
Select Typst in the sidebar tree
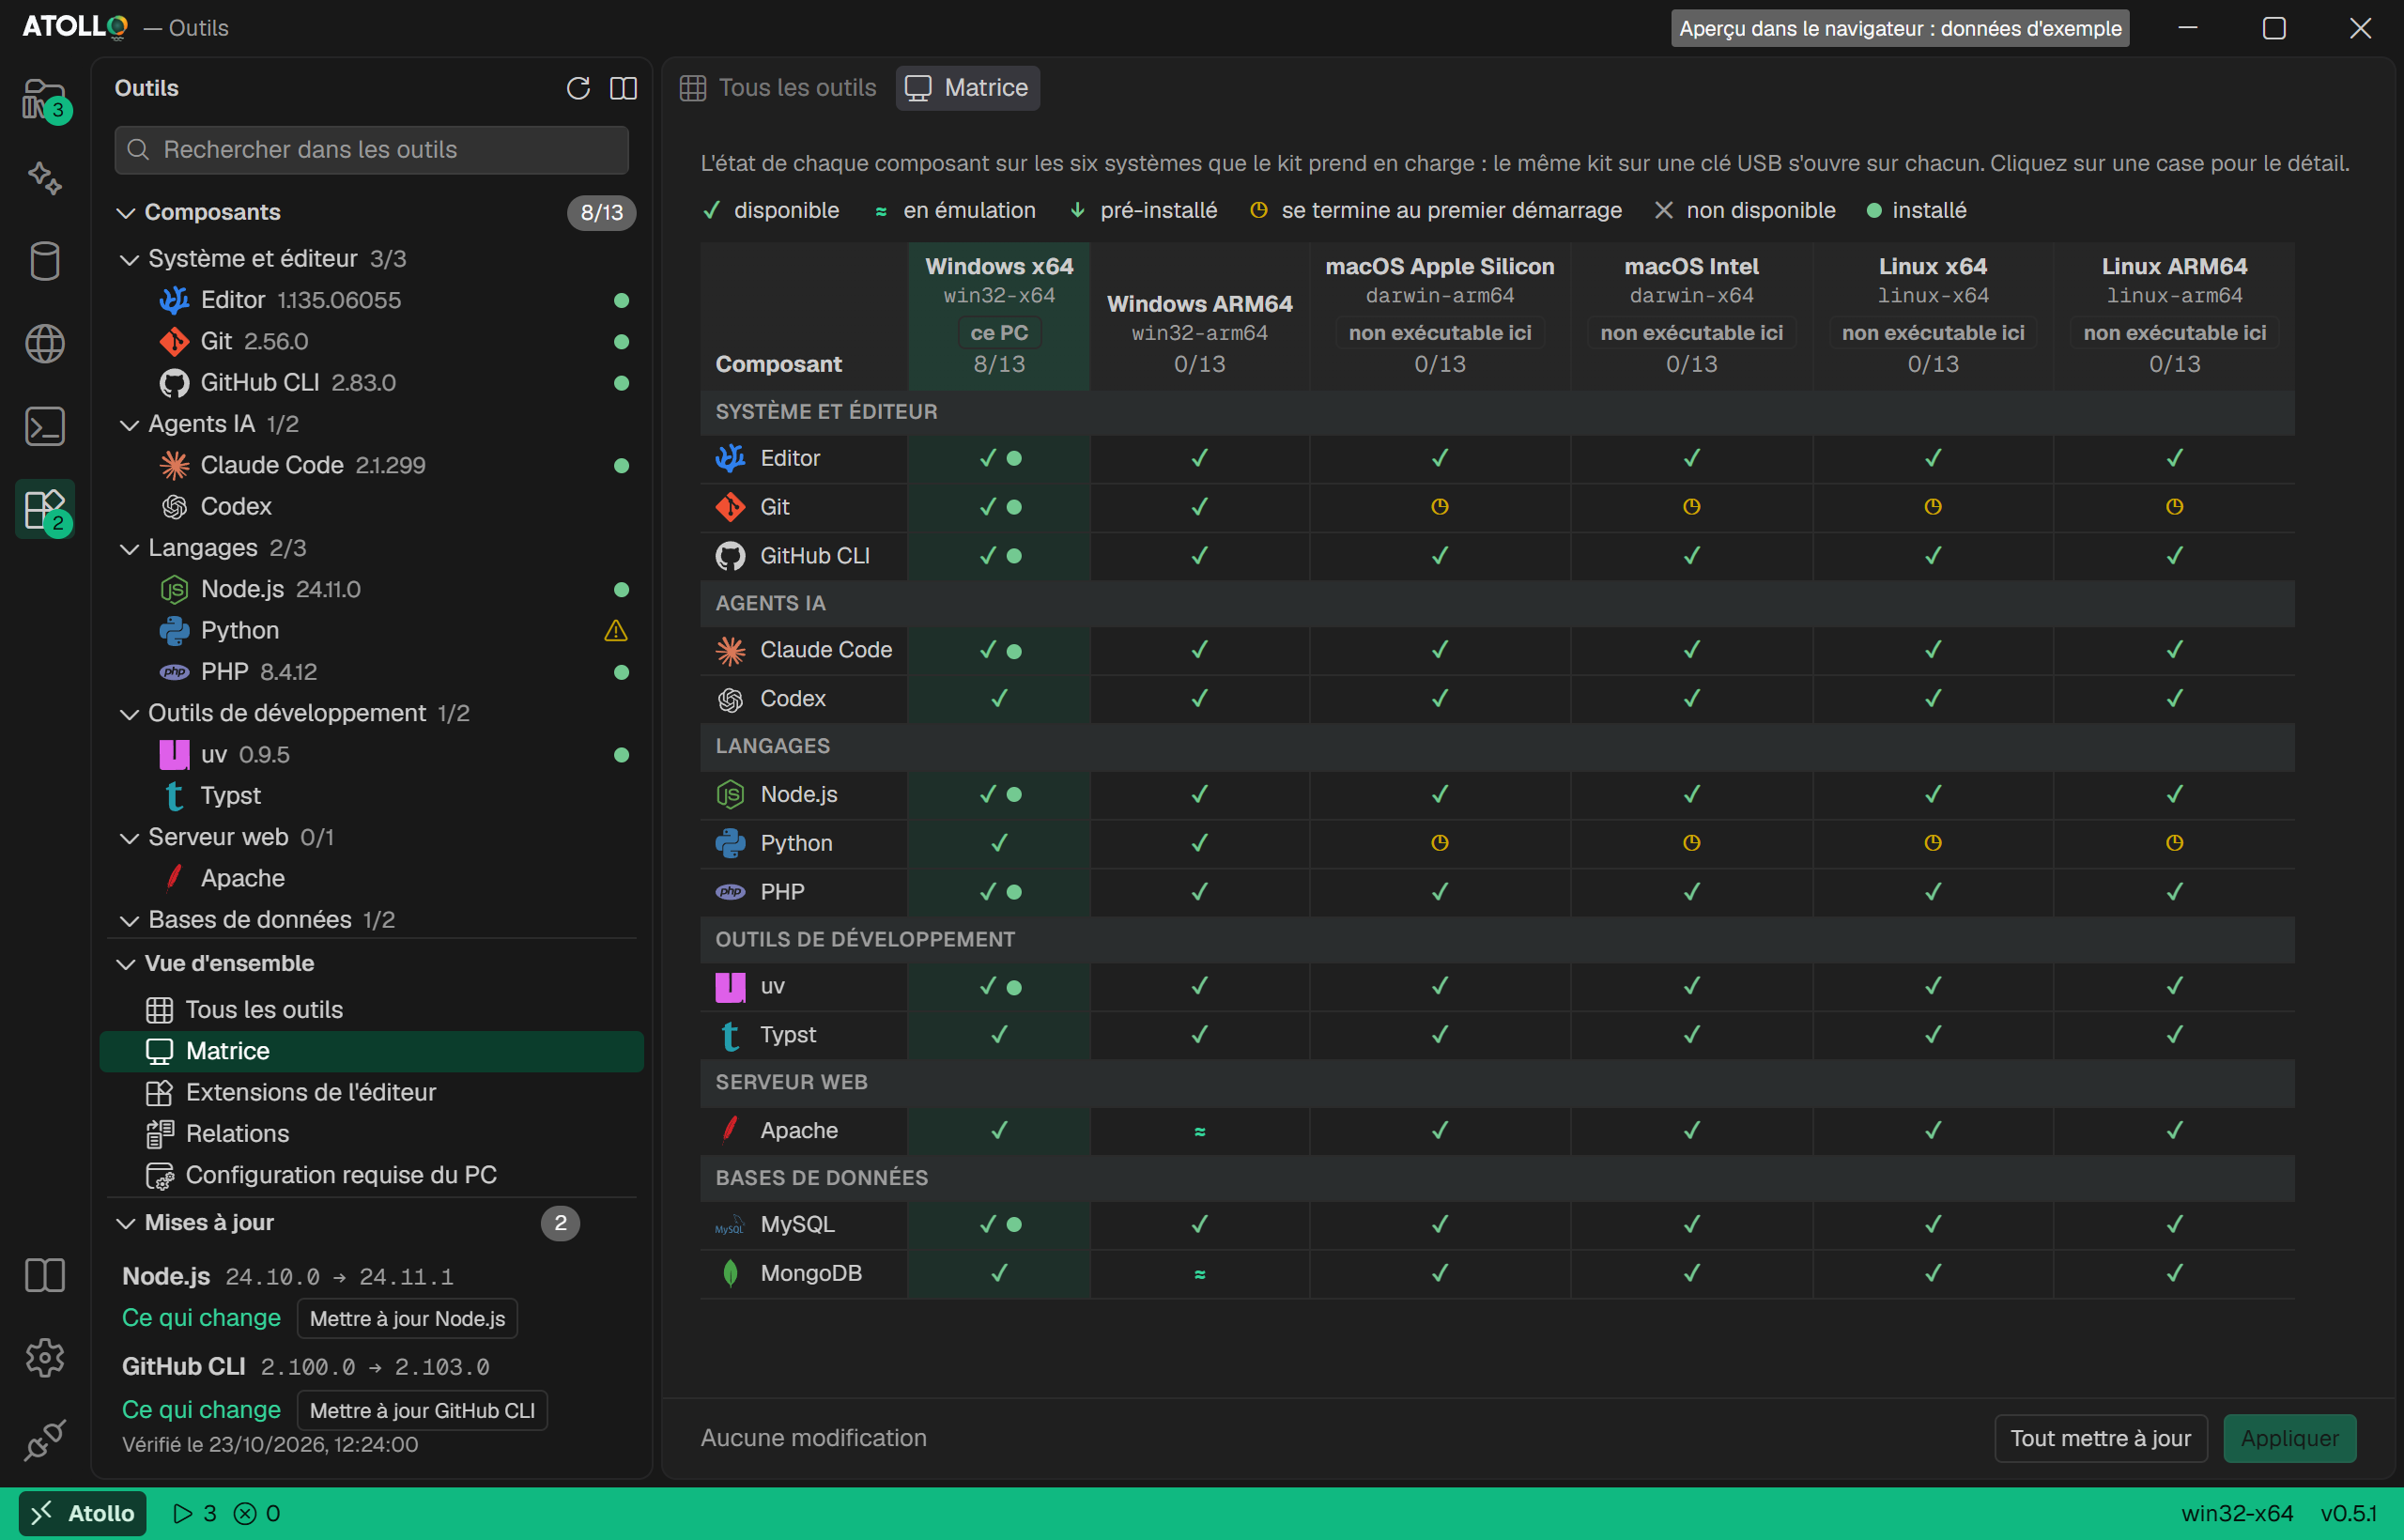(371, 796)
